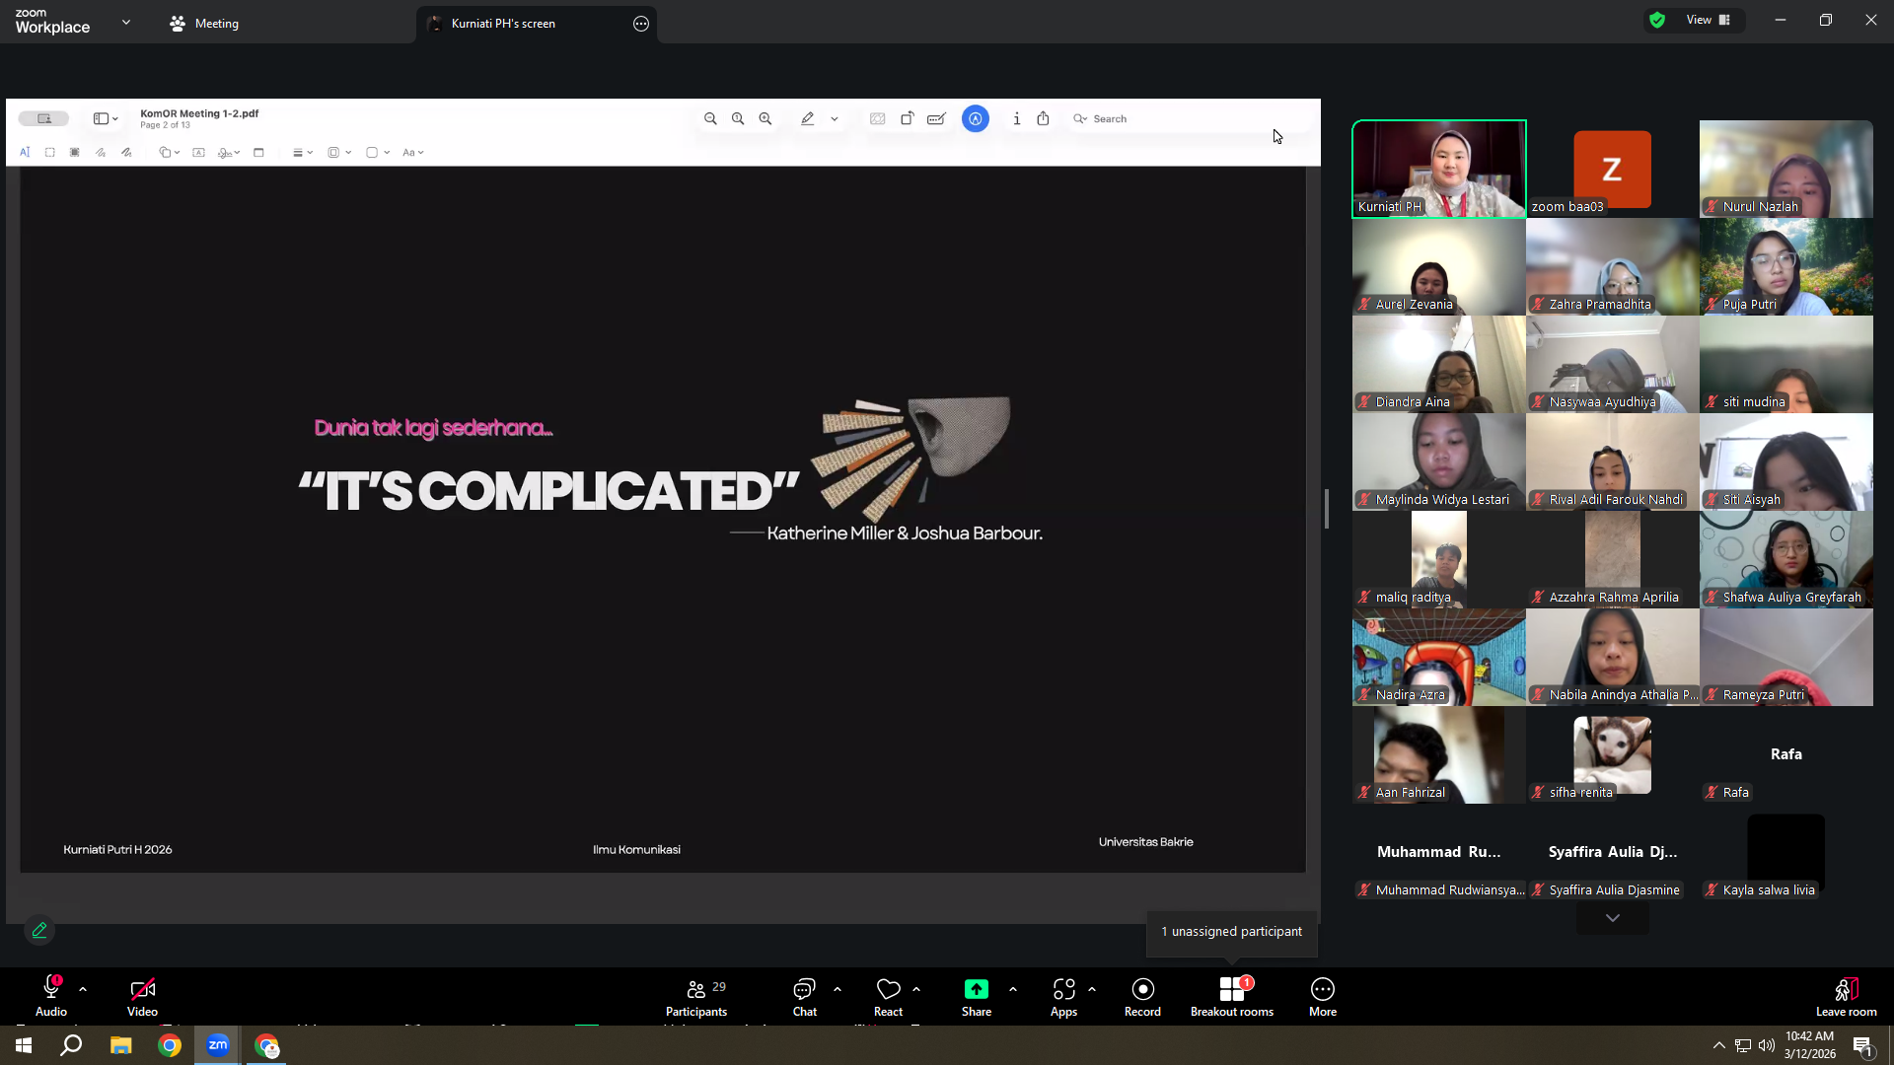
Task: Open the Apps panel
Action: (x=1063, y=996)
